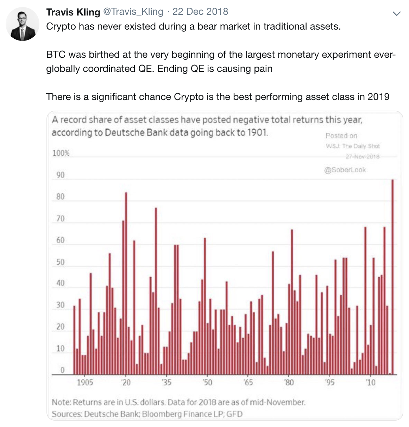Open the @Travis_Kling handle link
Viewport: 409px width, 427px height.
(133, 12)
